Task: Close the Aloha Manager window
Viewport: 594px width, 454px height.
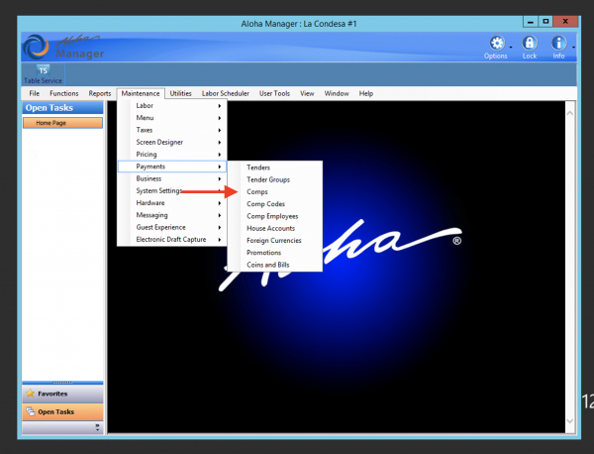Action: click(x=565, y=22)
